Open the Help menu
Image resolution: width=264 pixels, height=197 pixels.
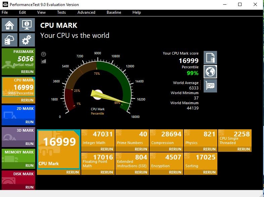(x=137, y=12)
